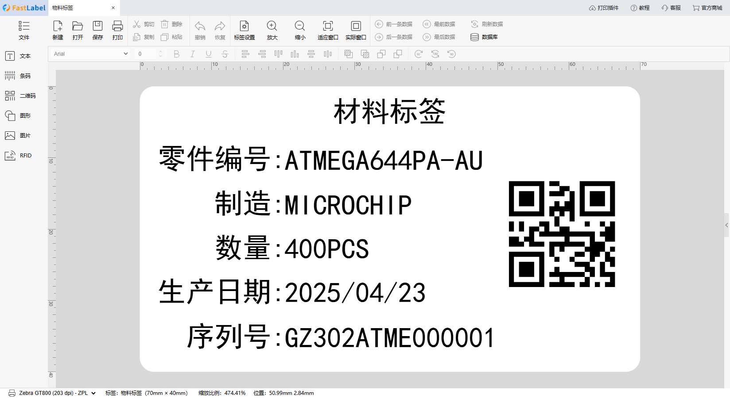Go to next record 后一条数据
This screenshot has width=730, height=398.
click(x=394, y=37)
